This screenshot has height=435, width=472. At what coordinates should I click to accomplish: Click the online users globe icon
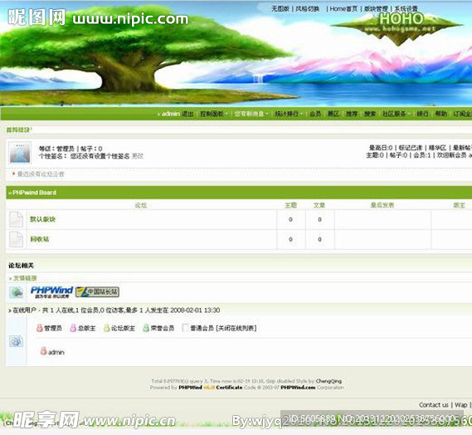pos(16,341)
